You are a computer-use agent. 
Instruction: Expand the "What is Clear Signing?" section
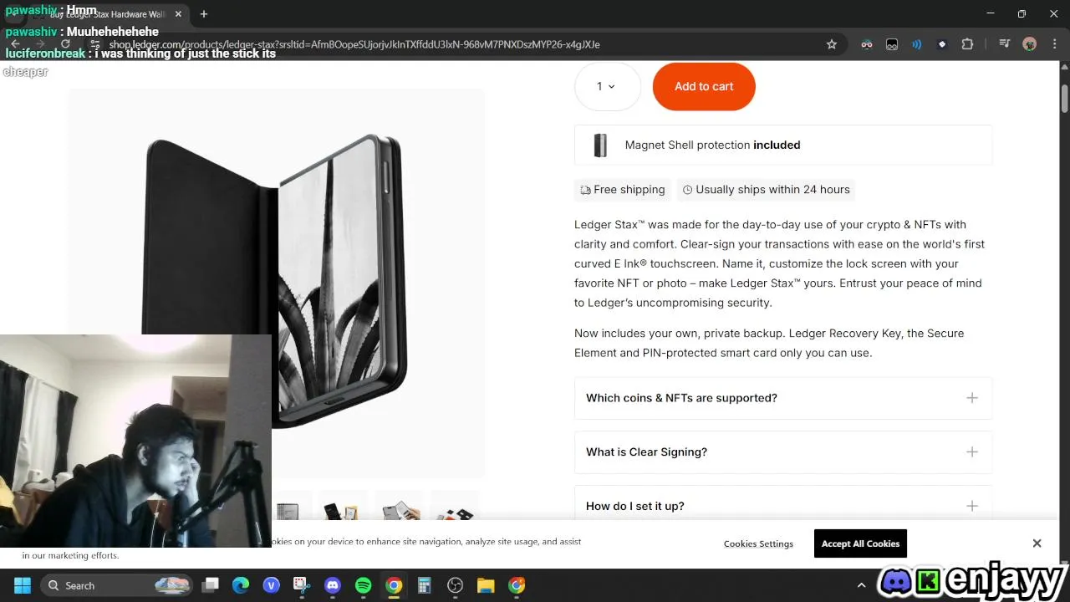[x=783, y=451]
